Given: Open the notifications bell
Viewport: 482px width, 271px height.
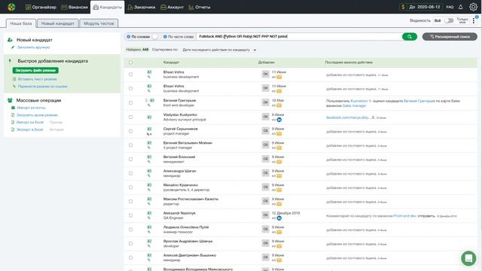Looking at the screenshot, I should 460,7.
